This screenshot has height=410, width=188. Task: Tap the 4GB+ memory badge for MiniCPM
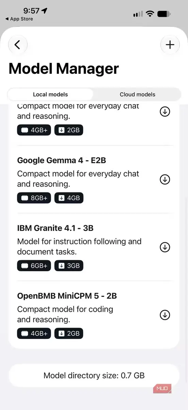pyautogui.click(x=34, y=333)
